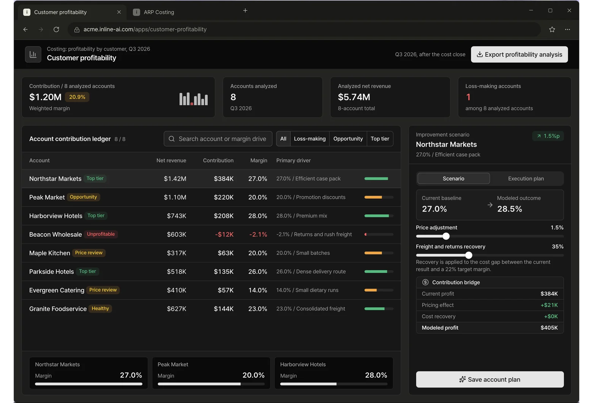Image resolution: width=593 pixels, height=403 pixels.
Task: Click the Analyzed net revenue $5.74M card
Action: [390, 97]
